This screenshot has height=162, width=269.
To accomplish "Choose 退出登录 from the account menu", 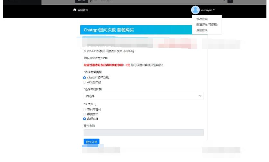I will pyautogui.click(x=202, y=30).
